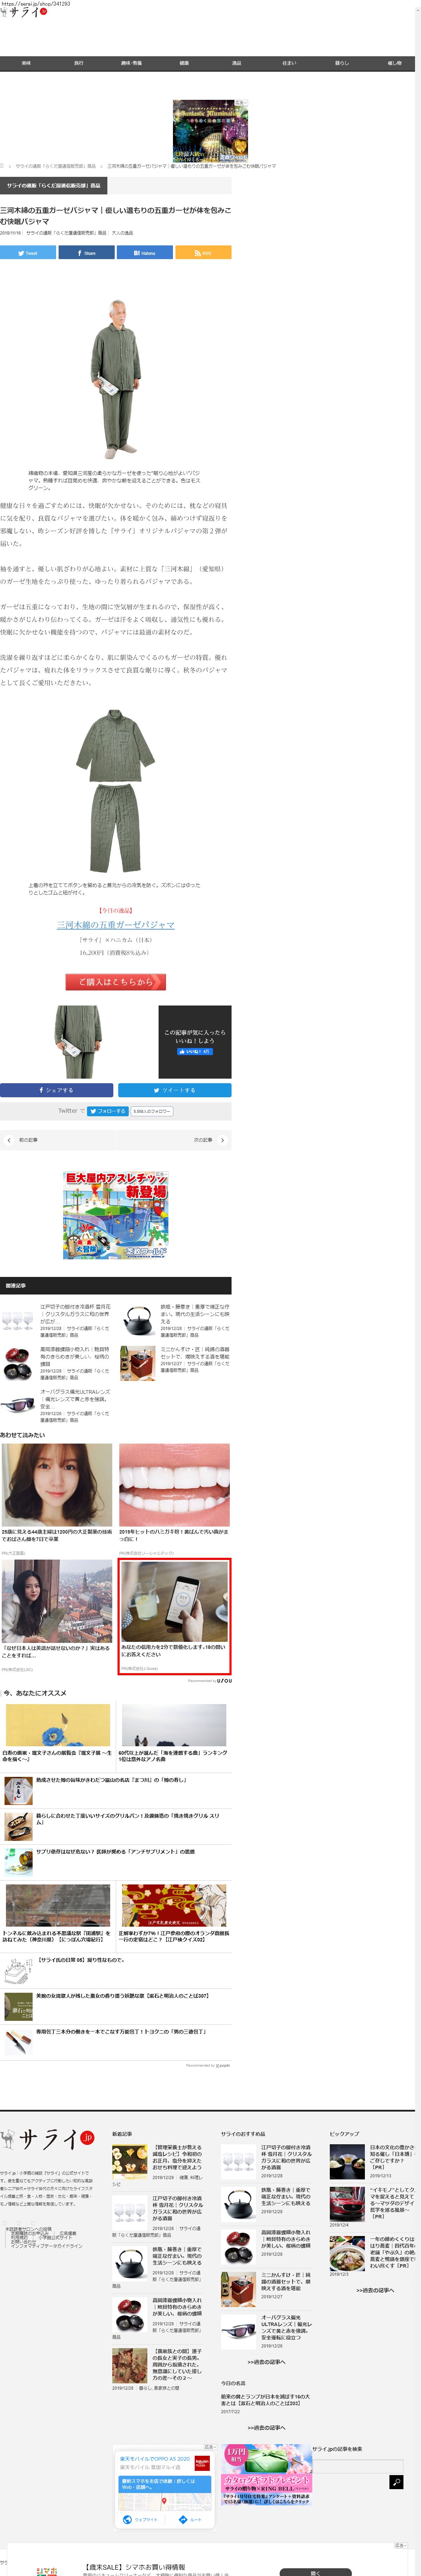
Task: Open the 旅行 menu in the navigation bar
Action: click(x=79, y=63)
